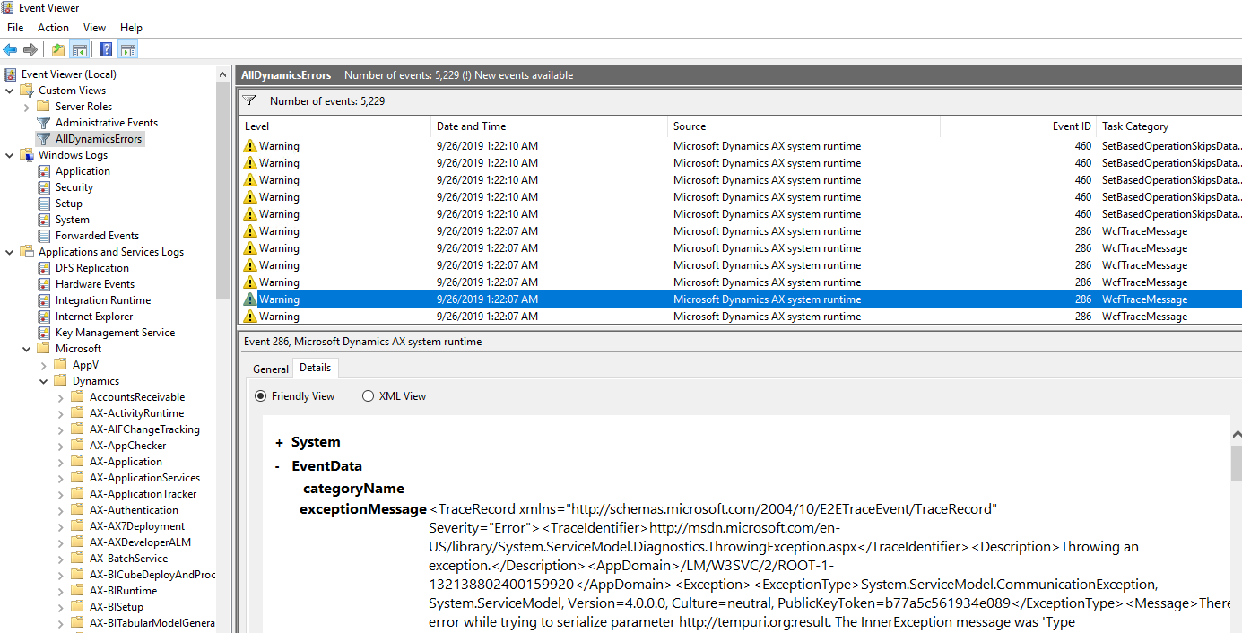Click the Internet Explorer log icon
Screen dimensions: 1242x633
43,316
